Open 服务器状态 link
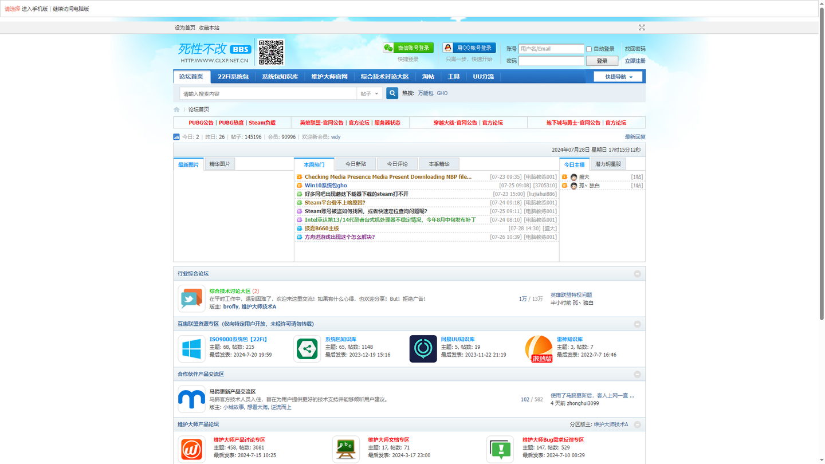 point(387,123)
